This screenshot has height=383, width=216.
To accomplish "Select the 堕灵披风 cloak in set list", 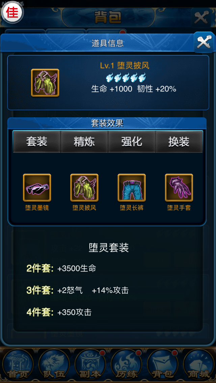I will (x=84, y=187).
